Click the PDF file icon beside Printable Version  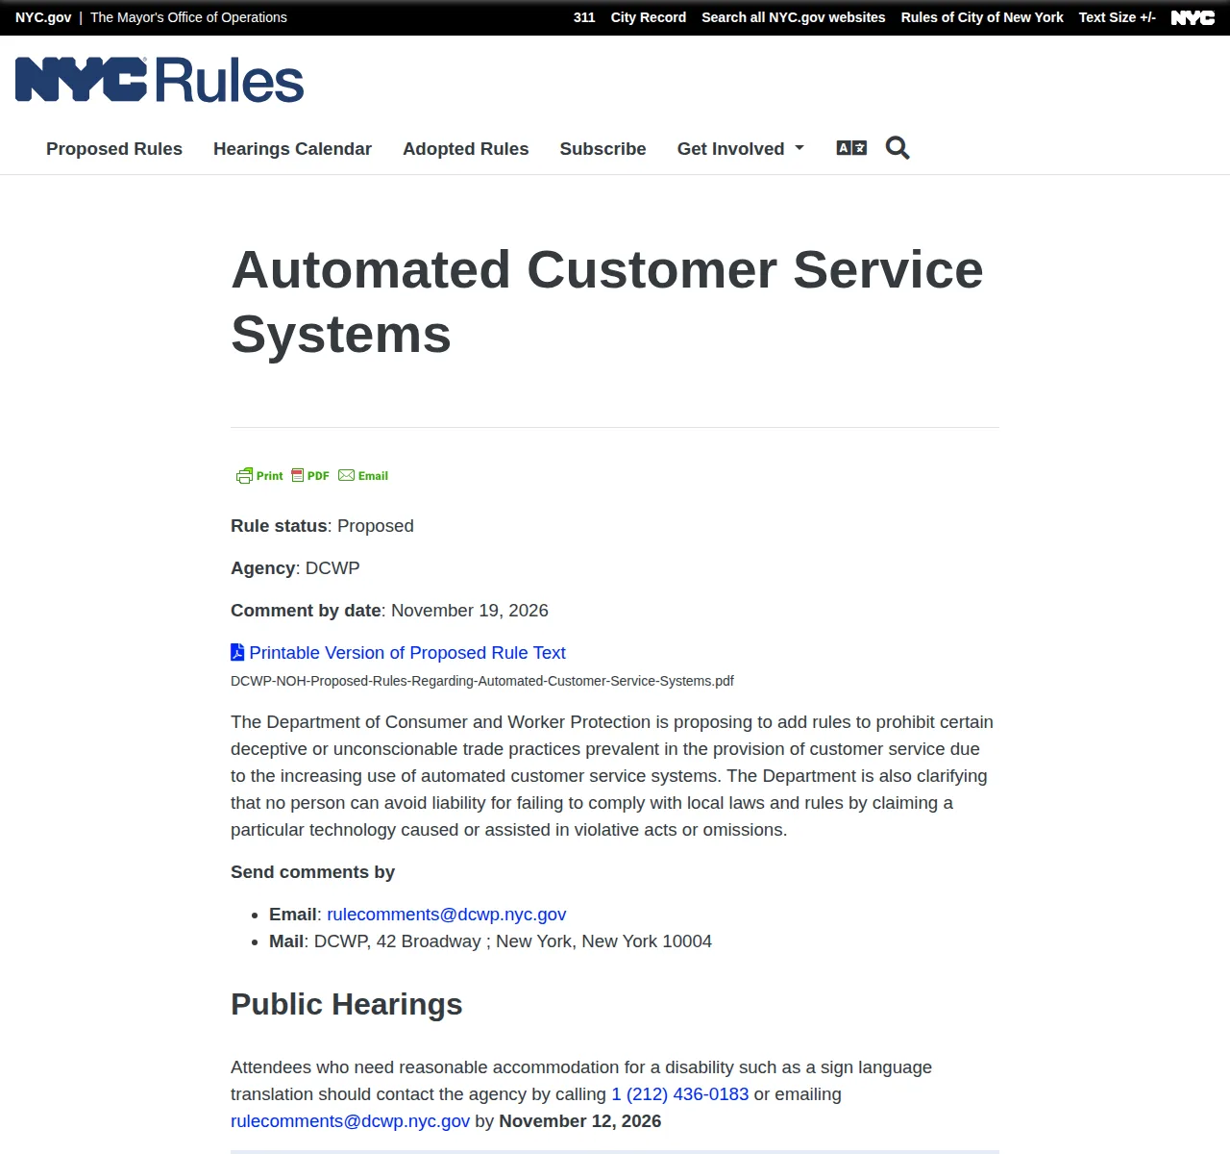click(x=237, y=652)
